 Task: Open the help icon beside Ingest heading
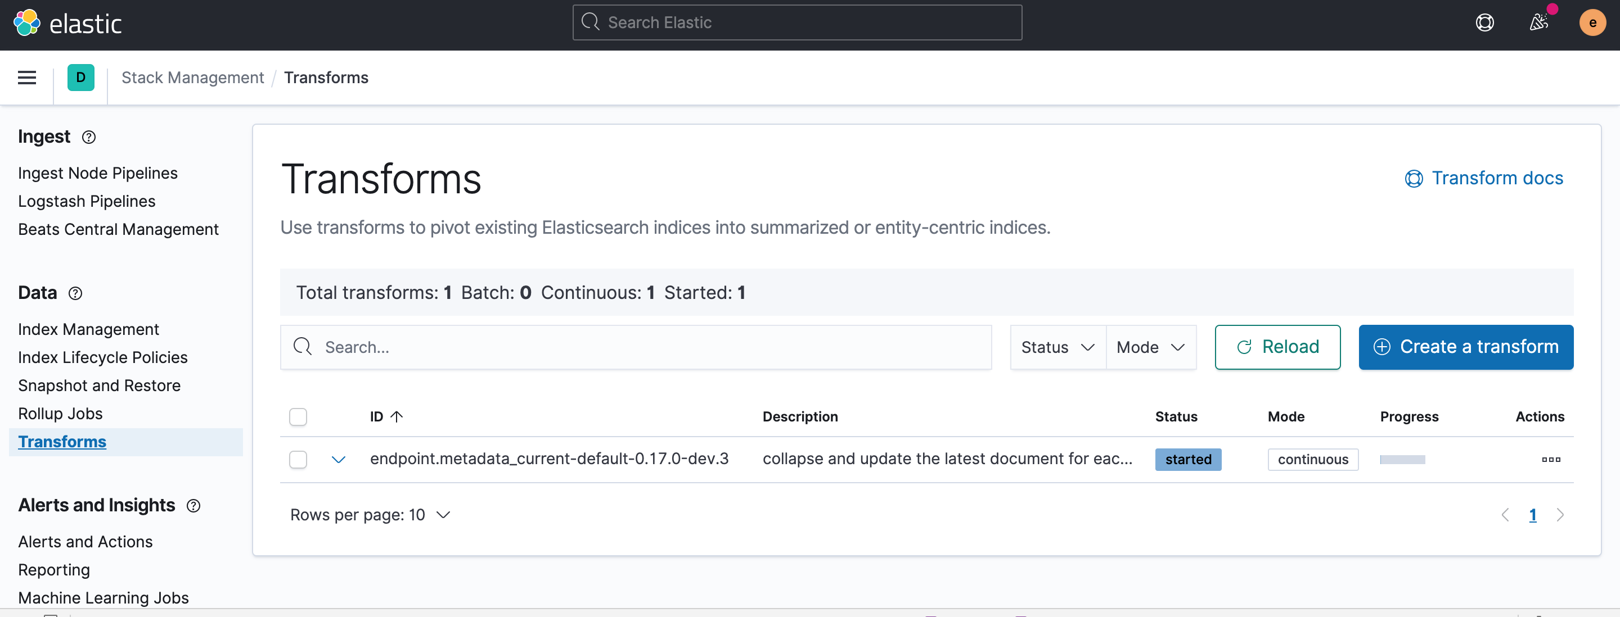[x=89, y=138]
